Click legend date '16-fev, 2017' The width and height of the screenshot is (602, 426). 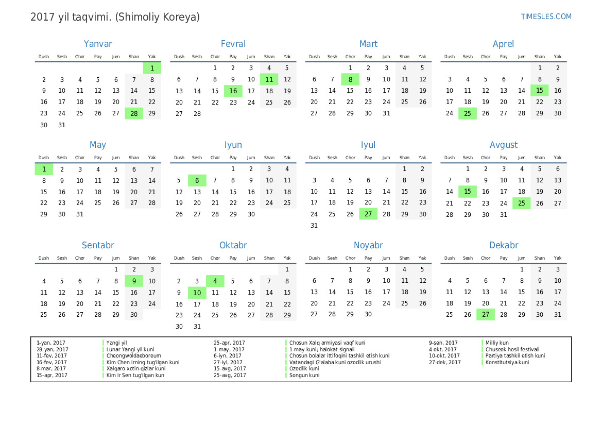tap(51, 362)
